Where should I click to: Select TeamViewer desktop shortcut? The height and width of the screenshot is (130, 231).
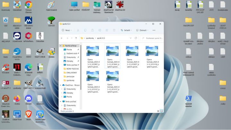point(17,37)
